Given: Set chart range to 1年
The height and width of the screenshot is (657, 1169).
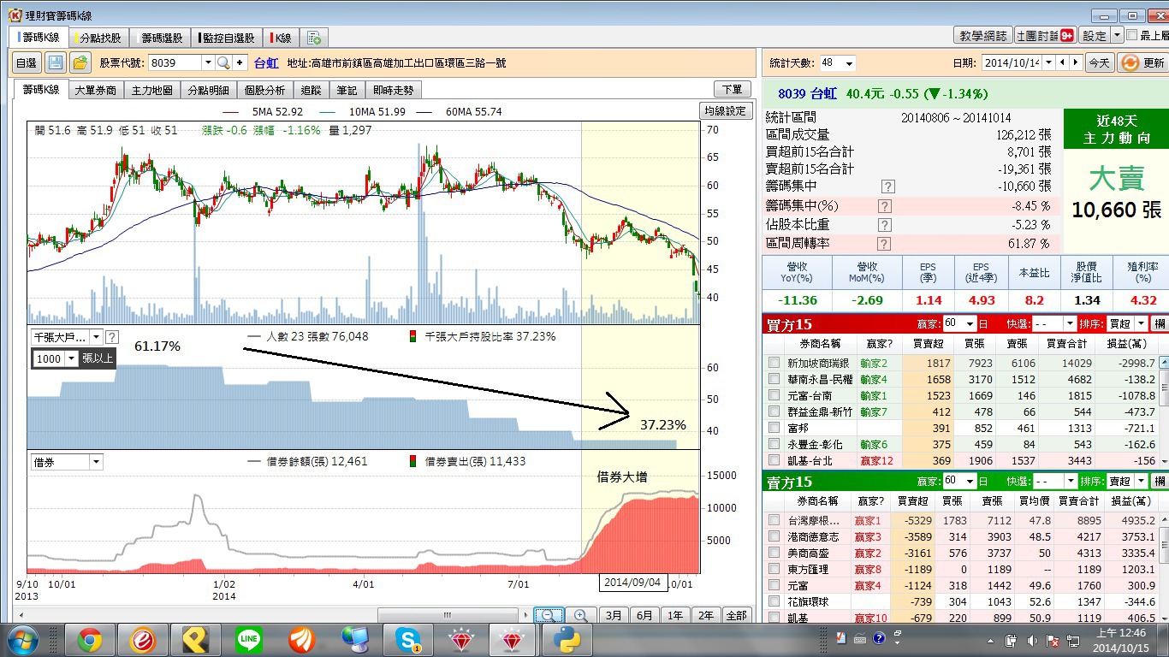Looking at the screenshot, I should (x=675, y=615).
